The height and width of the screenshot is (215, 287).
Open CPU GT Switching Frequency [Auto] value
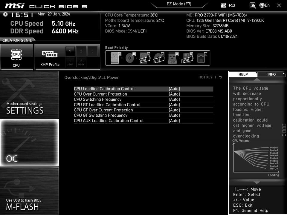click(x=174, y=115)
